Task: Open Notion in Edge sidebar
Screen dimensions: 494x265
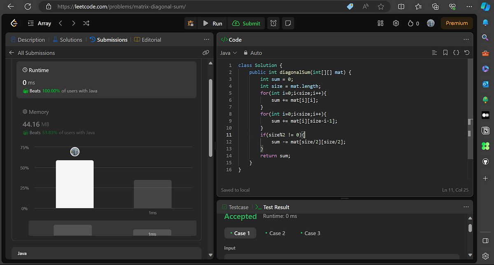Action: (485, 131)
